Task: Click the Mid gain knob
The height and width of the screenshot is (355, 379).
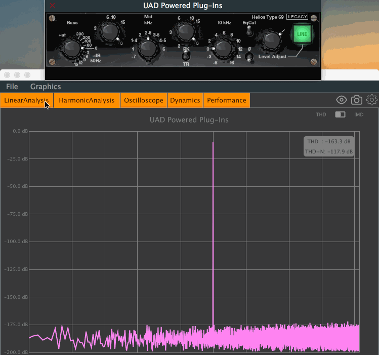Action: pyautogui.click(x=186, y=32)
